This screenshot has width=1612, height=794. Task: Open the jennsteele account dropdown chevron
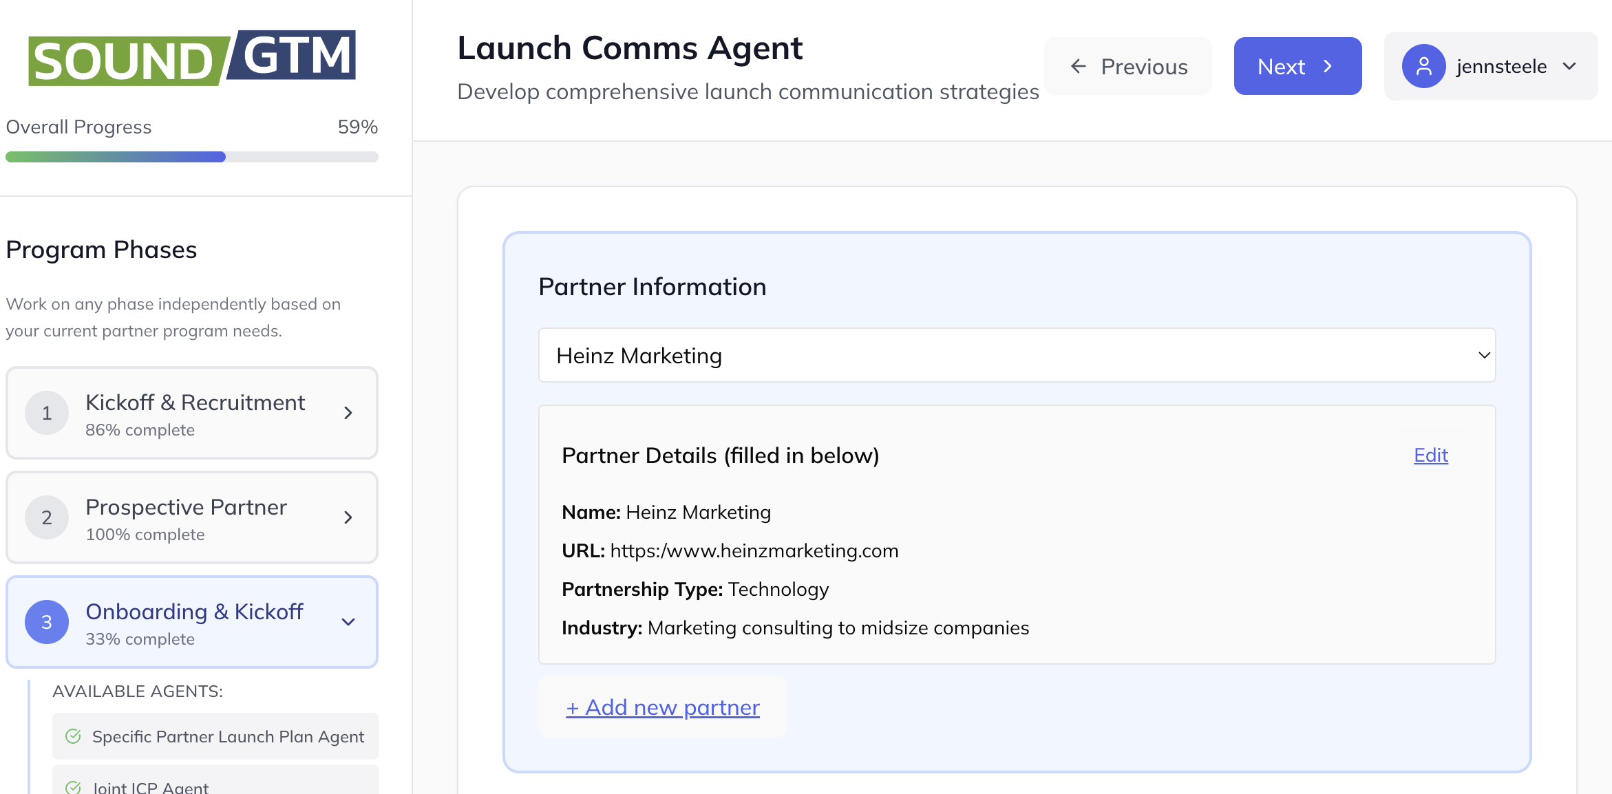(1570, 66)
